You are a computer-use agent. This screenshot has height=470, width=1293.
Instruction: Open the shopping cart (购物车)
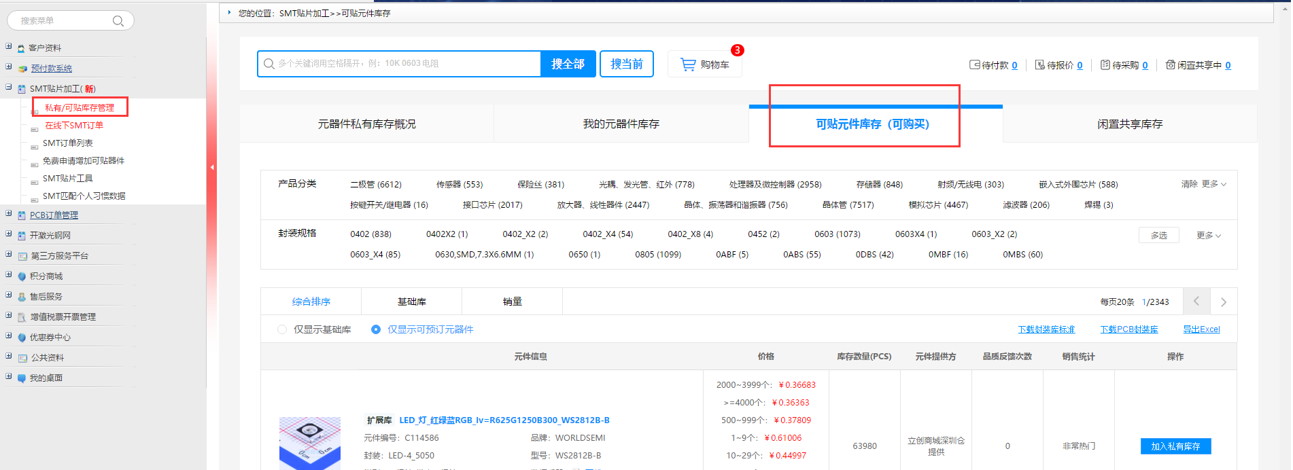pos(705,65)
